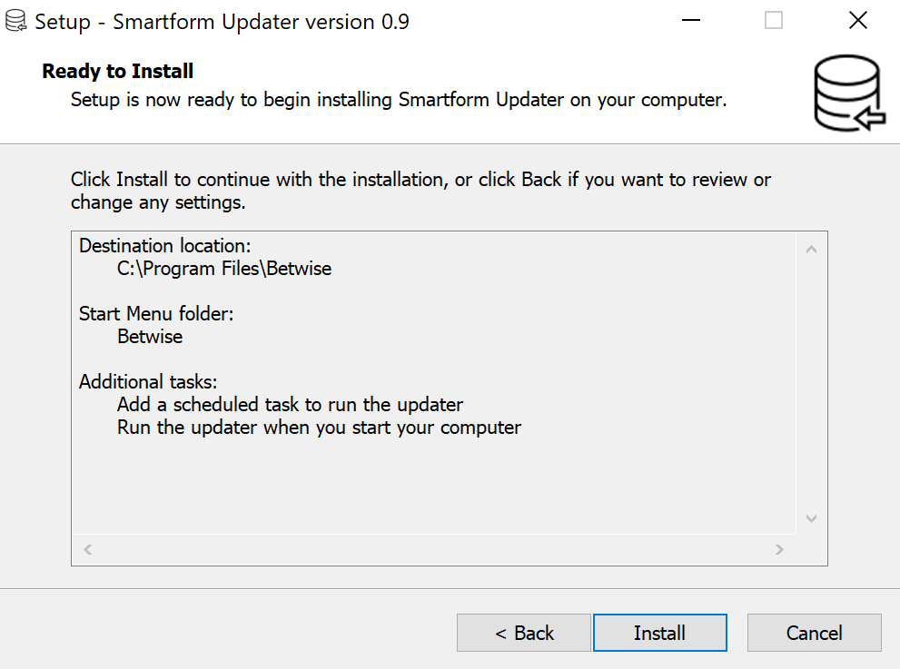
Task: Click the summary box's scroll up arrow
Action: click(x=812, y=249)
